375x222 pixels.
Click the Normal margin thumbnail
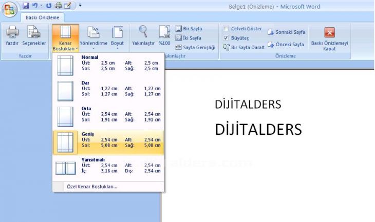pos(65,66)
